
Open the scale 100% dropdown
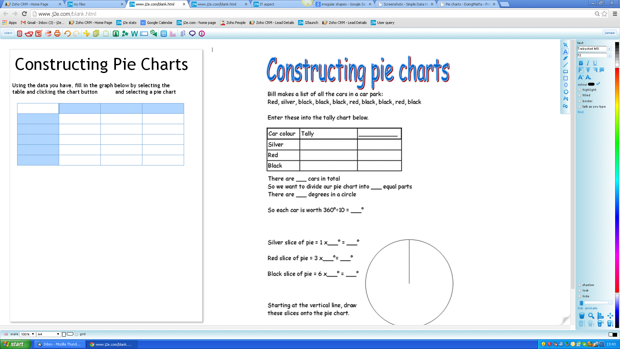[x=28, y=334]
